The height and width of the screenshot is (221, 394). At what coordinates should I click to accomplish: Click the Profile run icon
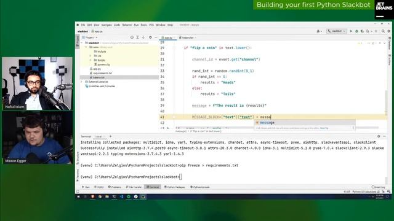click(x=368, y=31)
